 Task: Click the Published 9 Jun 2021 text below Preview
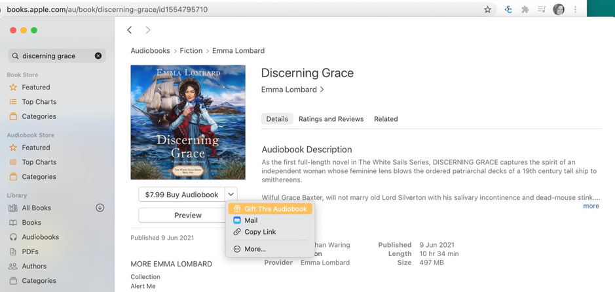[162, 238]
